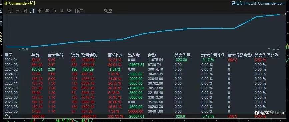Click the 33046.00 balance cell
The image size is (289, 122).
pyautogui.click(x=155, y=79)
